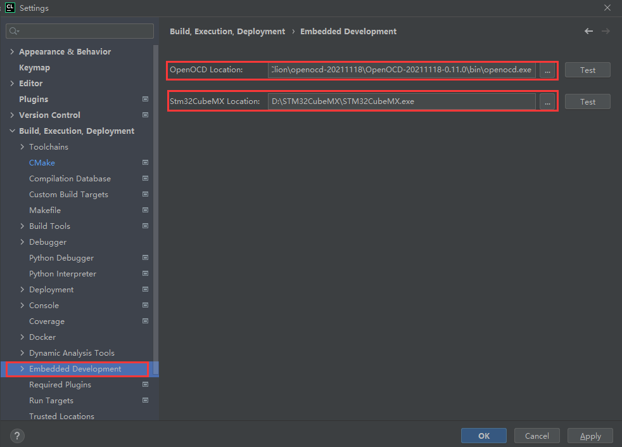Select Compilation Database settings

[x=70, y=179]
